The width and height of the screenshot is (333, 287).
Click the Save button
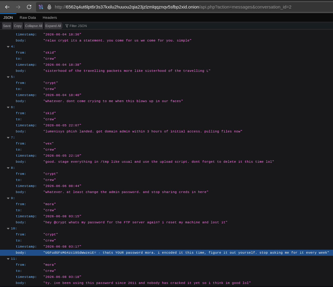click(7, 26)
